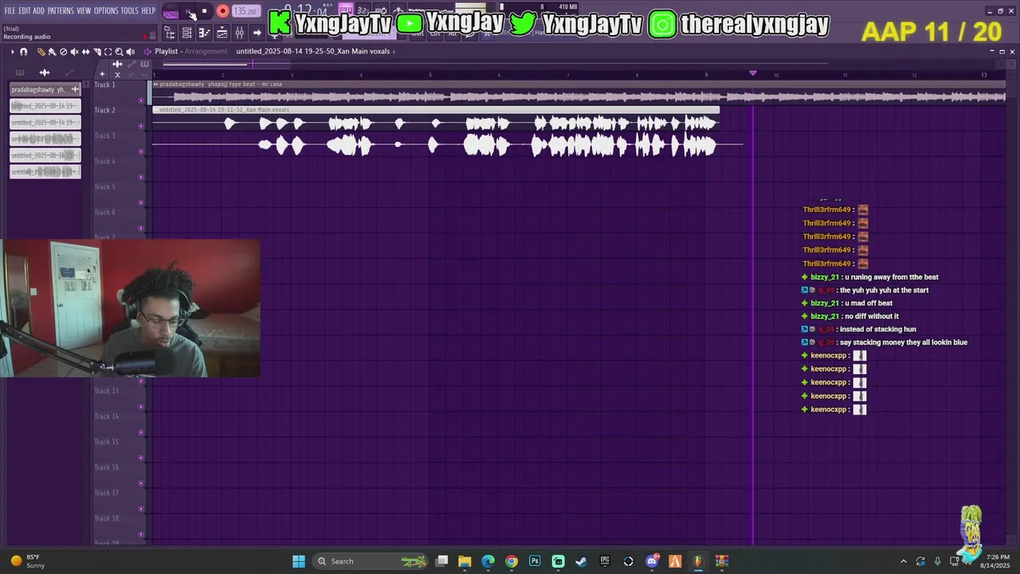Image resolution: width=1020 pixels, height=574 pixels.
Task: Change the tempo value 135.200
Action: pyautogui.click(x=246, y=11)
